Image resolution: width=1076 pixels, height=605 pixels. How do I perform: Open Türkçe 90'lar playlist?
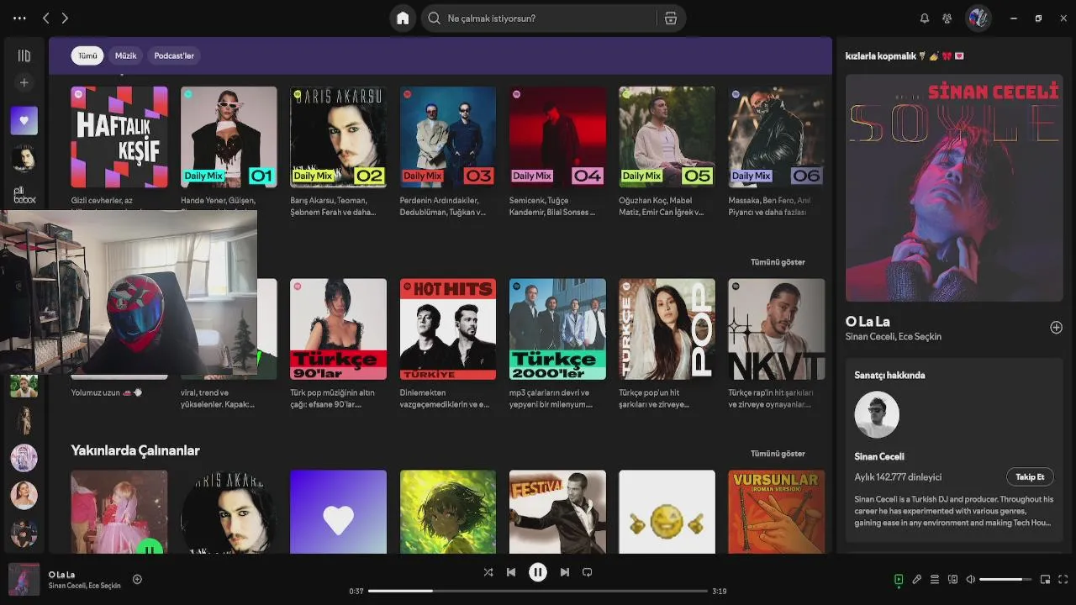pos(339,329)
